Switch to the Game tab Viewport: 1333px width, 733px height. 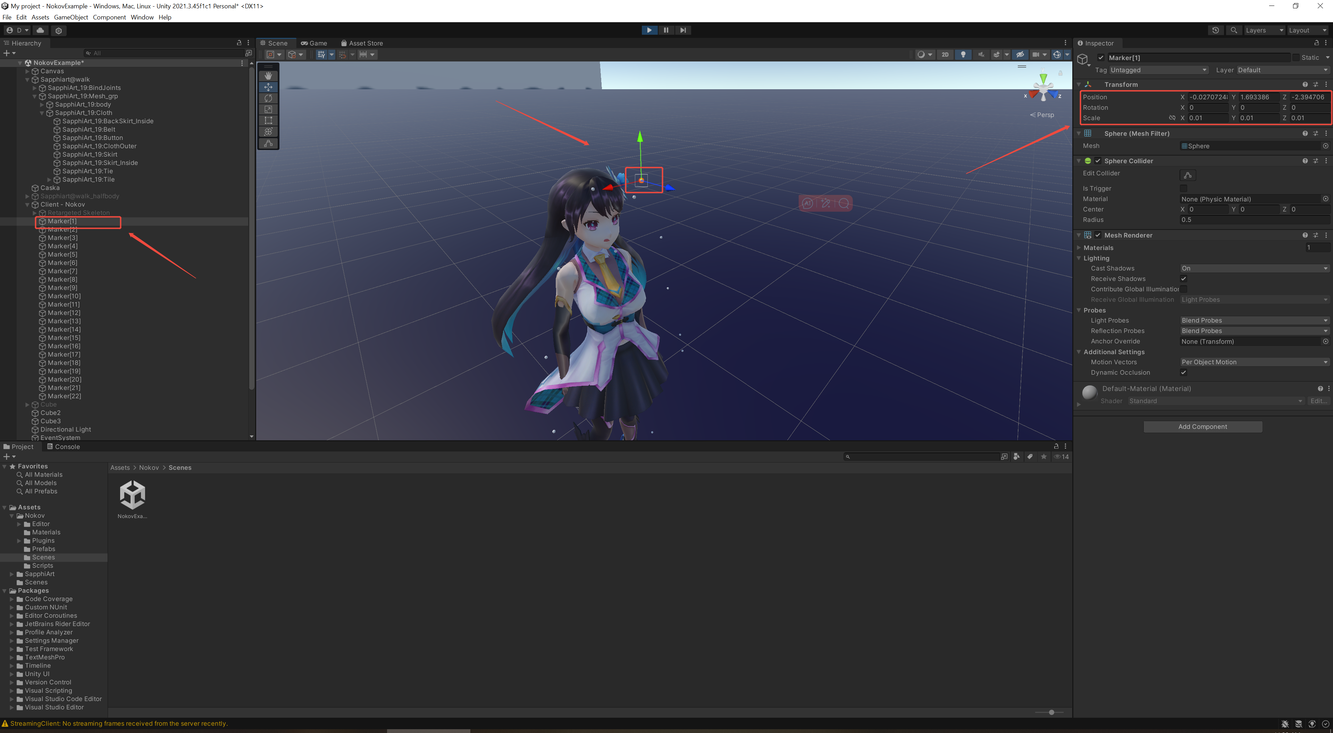point(313,43)
